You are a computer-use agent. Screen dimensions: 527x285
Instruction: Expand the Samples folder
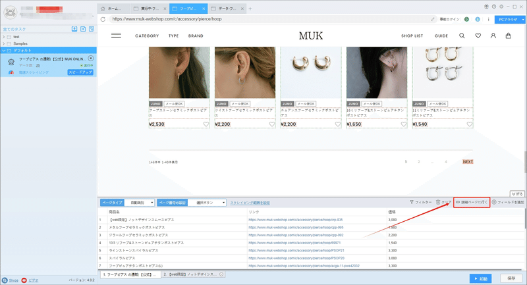(4, 43)
